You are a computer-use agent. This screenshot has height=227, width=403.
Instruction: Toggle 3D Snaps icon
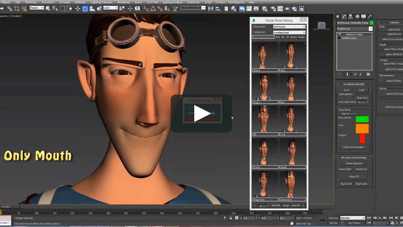point(146,9)
